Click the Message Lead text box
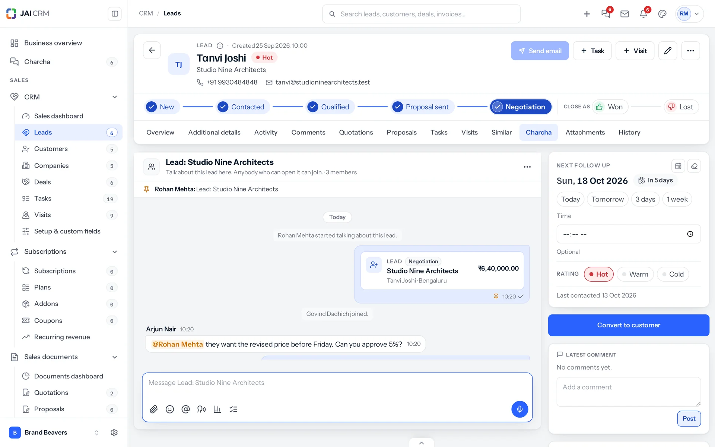This screenshot has height=447, width=715. coord(337,383)
